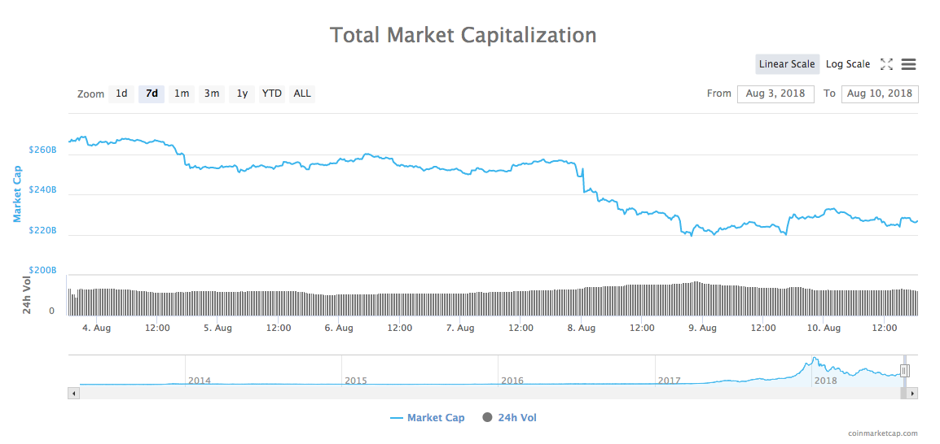Viewport: 940px width, 444px height.
Task: Choose the YTD zoom range
Action: tap(272, 94)
